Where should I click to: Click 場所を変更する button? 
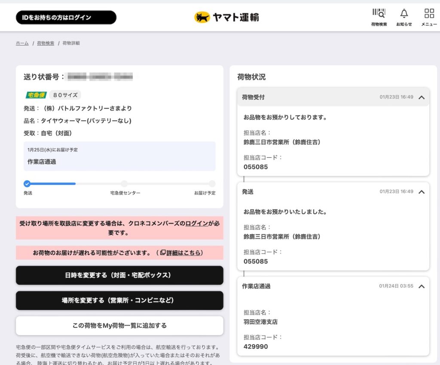tap(119, 301)
